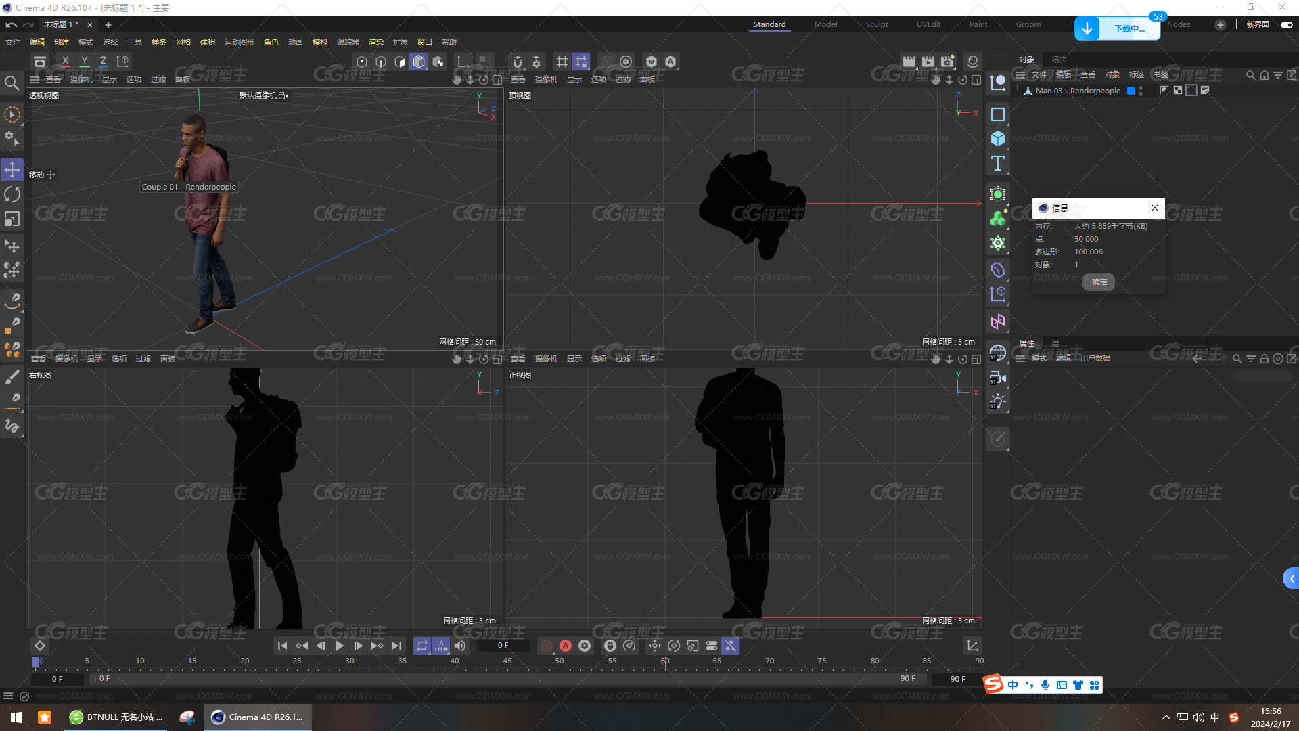Select Man 03 - Renderpeople object row
The image size is (1299, 731).
tap(1077, 91)
